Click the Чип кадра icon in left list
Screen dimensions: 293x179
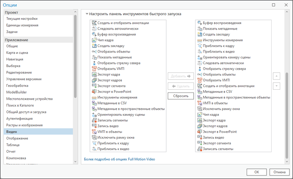pyautogui.click(x=94, y=40)
